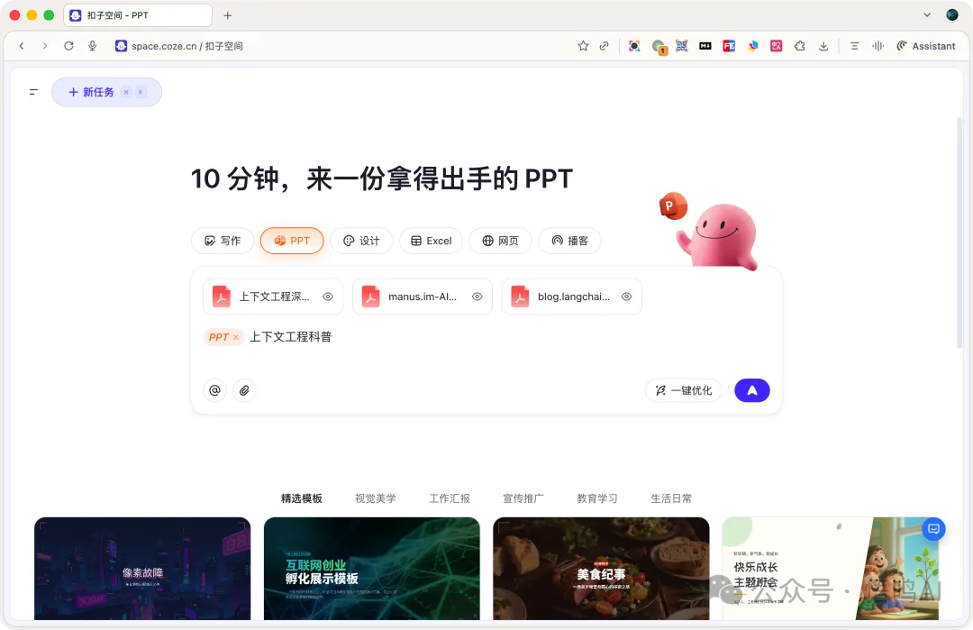Image resolution: width=973 pixels, height=630 pixels.
Task: Open browser downloads icon
Action: pos(823,46)
